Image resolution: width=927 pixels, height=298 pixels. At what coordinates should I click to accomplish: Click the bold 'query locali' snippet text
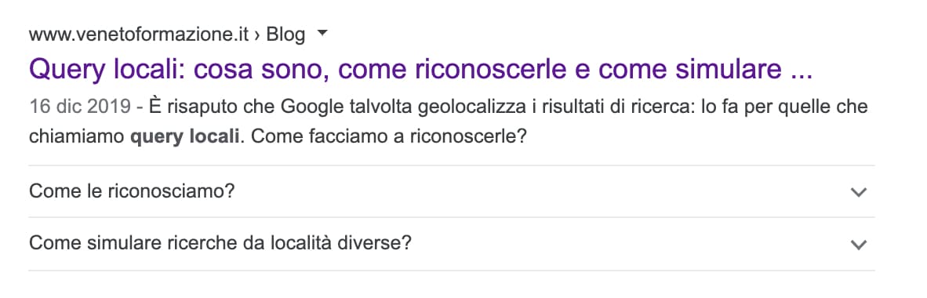point(184,136)
